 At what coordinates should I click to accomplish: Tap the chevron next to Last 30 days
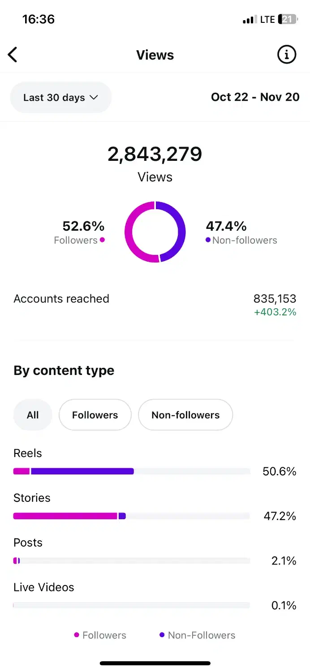tap(94, 97)
